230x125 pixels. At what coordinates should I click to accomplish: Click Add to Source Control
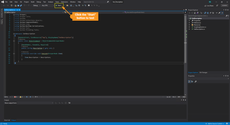(x=215, y=124)
